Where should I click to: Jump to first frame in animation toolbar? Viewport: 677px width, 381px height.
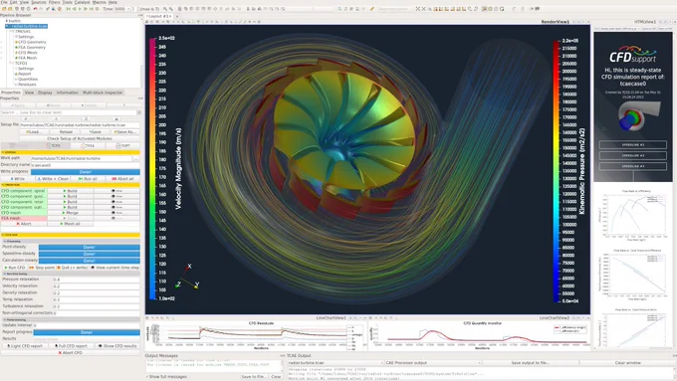point(69,9)
